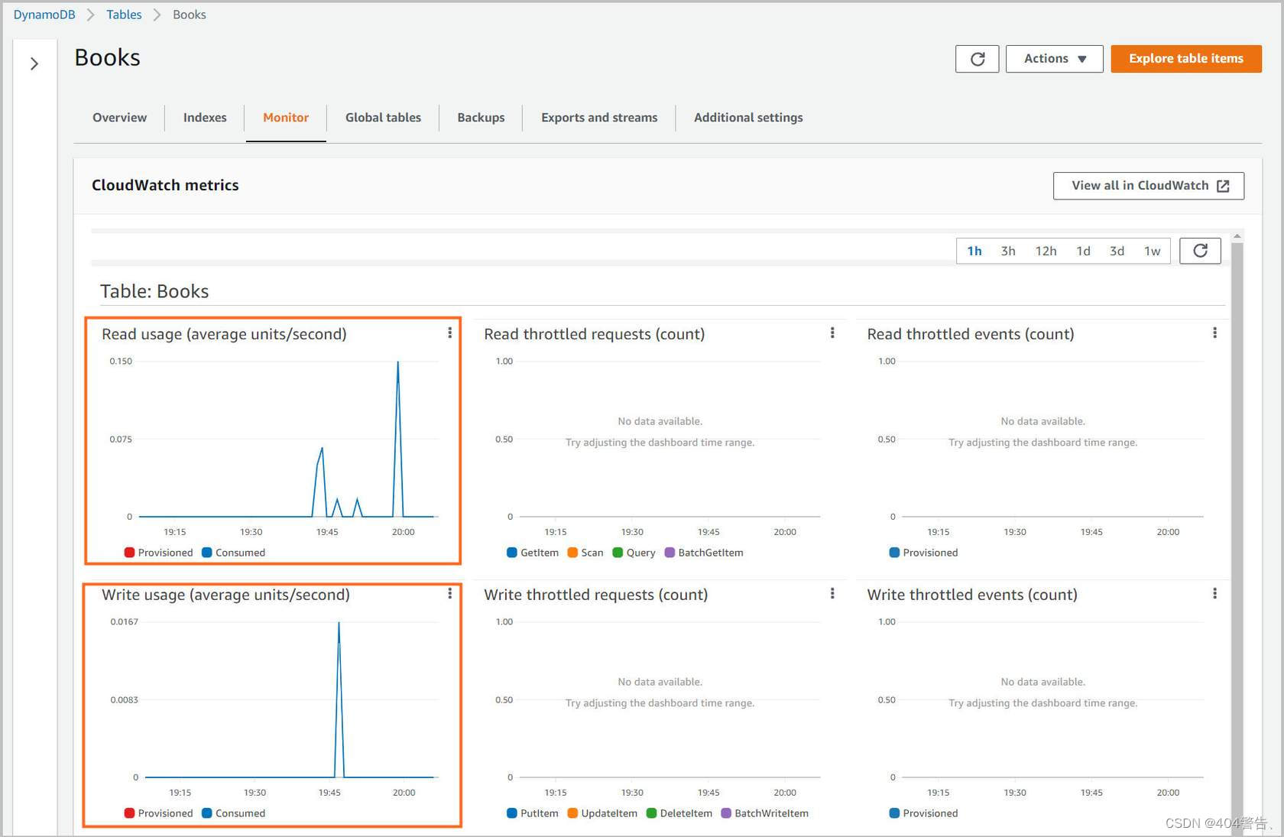Open View all in CloudWatch
This screenshot has height=837, width=1284.
tap(1148, 186)
